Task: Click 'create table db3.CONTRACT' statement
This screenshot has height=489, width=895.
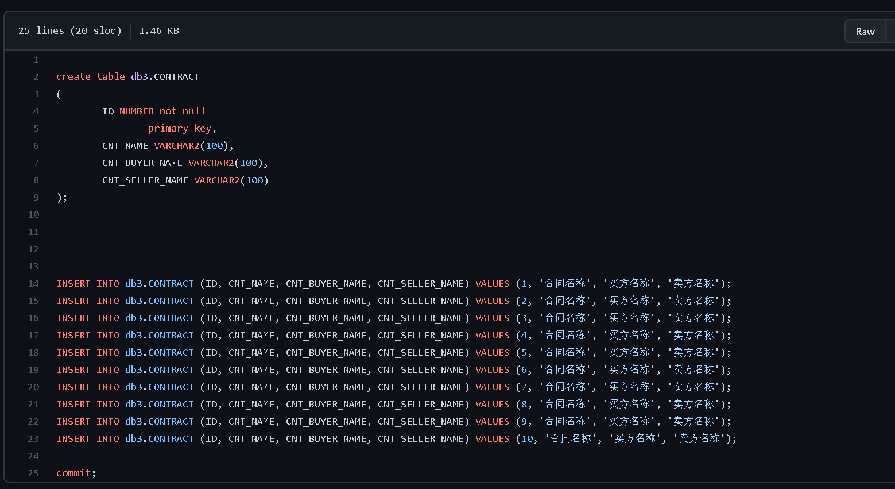Action: pyautogui.click(x=128, y=77)
